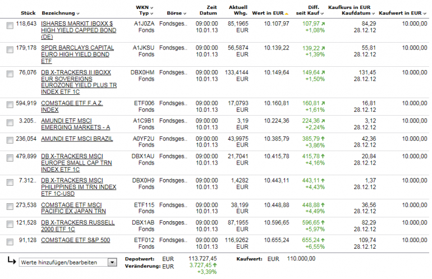Click the bent arrow icon left of Werte dropdown
Screen dimensions: 432x279
[x=12, y=260]
